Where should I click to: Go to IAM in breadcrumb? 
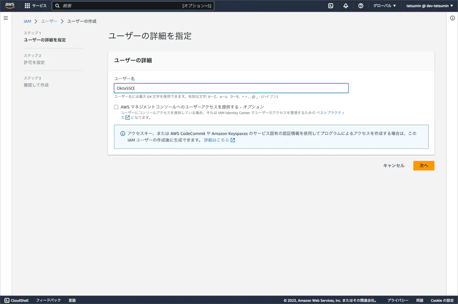pos(27,21)
